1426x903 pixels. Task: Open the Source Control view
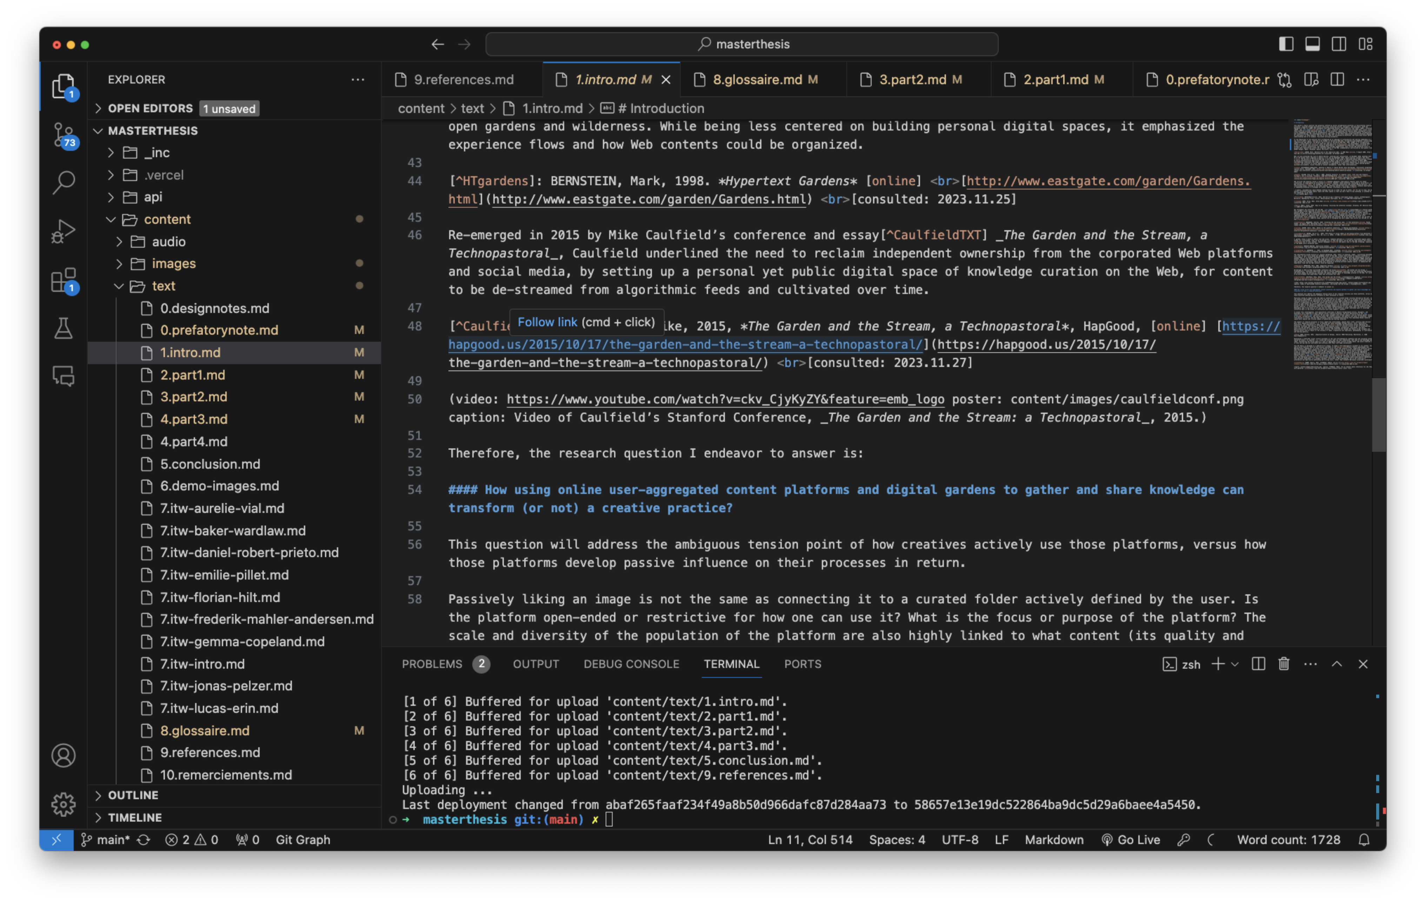pos(64,136)
